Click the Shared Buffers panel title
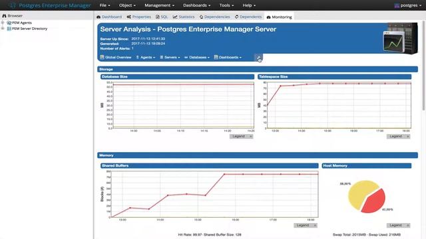The image size is (426, 239). (x=209, y=165)
